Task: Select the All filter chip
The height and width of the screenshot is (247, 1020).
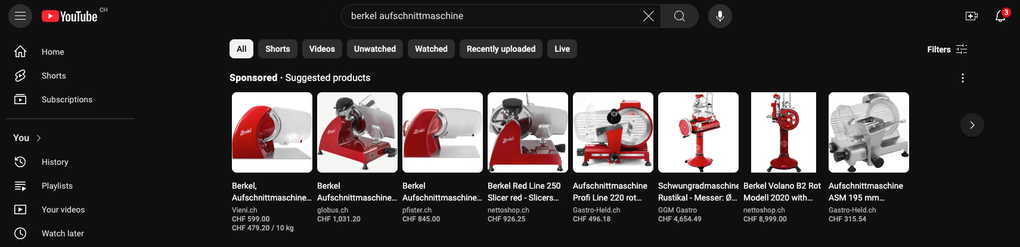Action: point(241,49)
